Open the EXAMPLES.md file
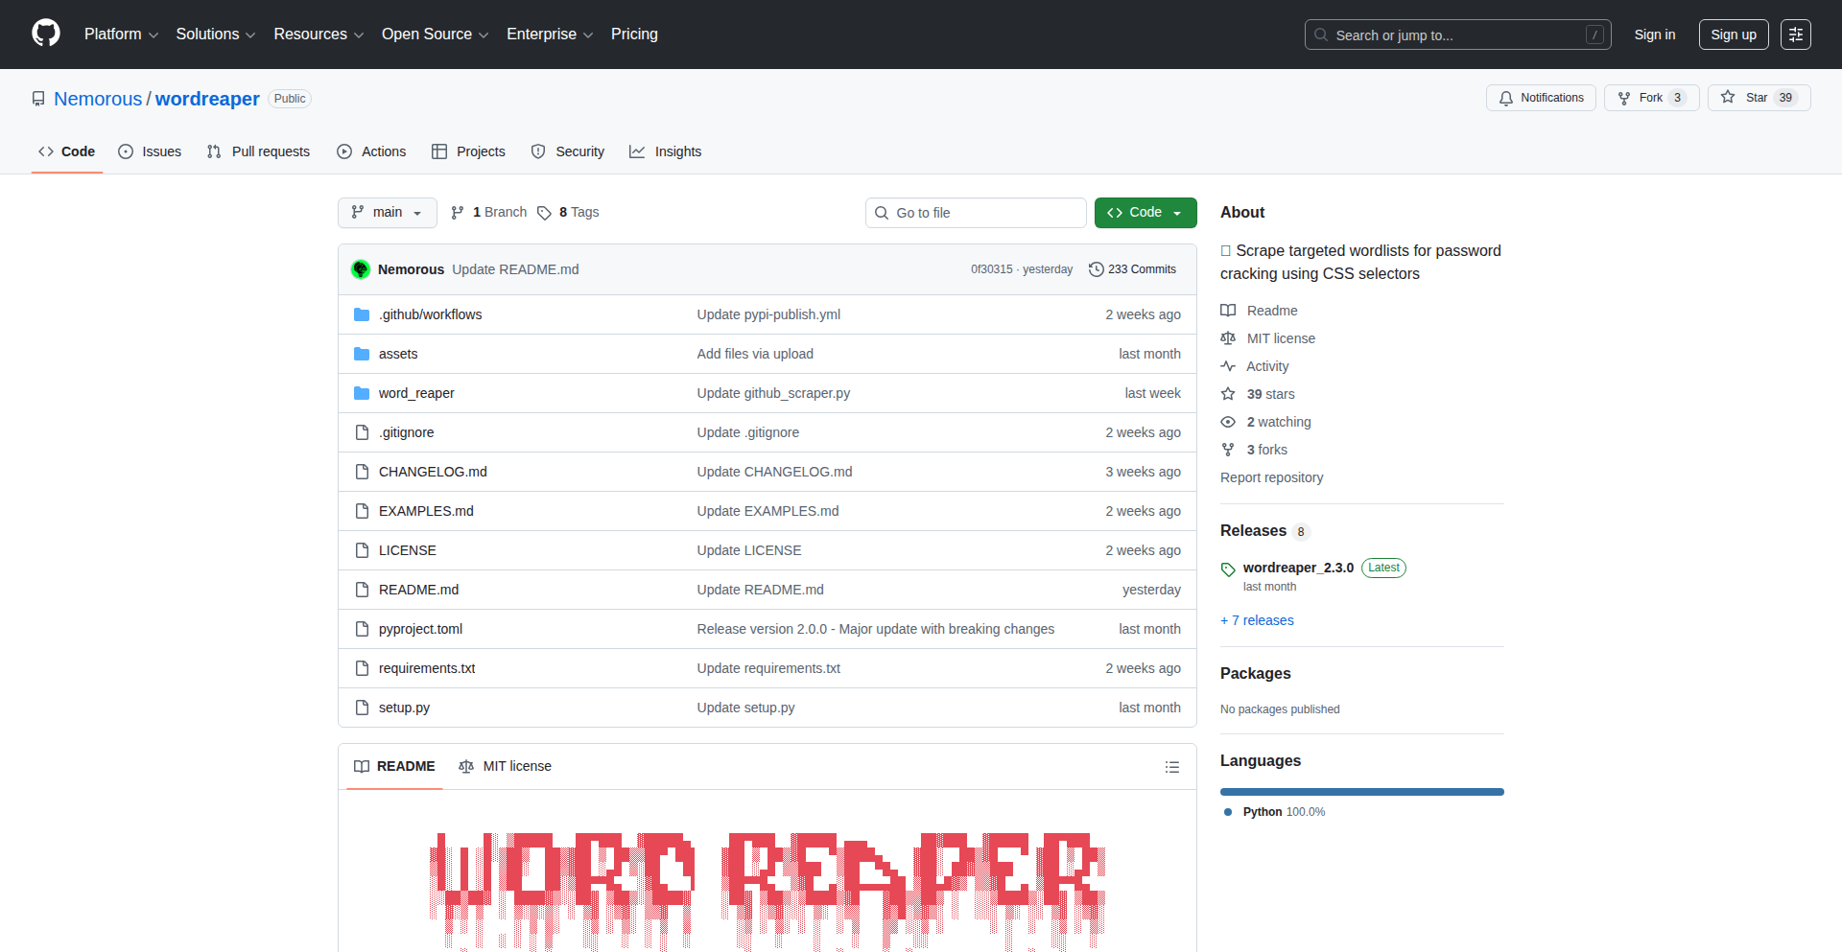This screenshot has width=1842, height=952. pyautogui.click(x=426, y=511)
